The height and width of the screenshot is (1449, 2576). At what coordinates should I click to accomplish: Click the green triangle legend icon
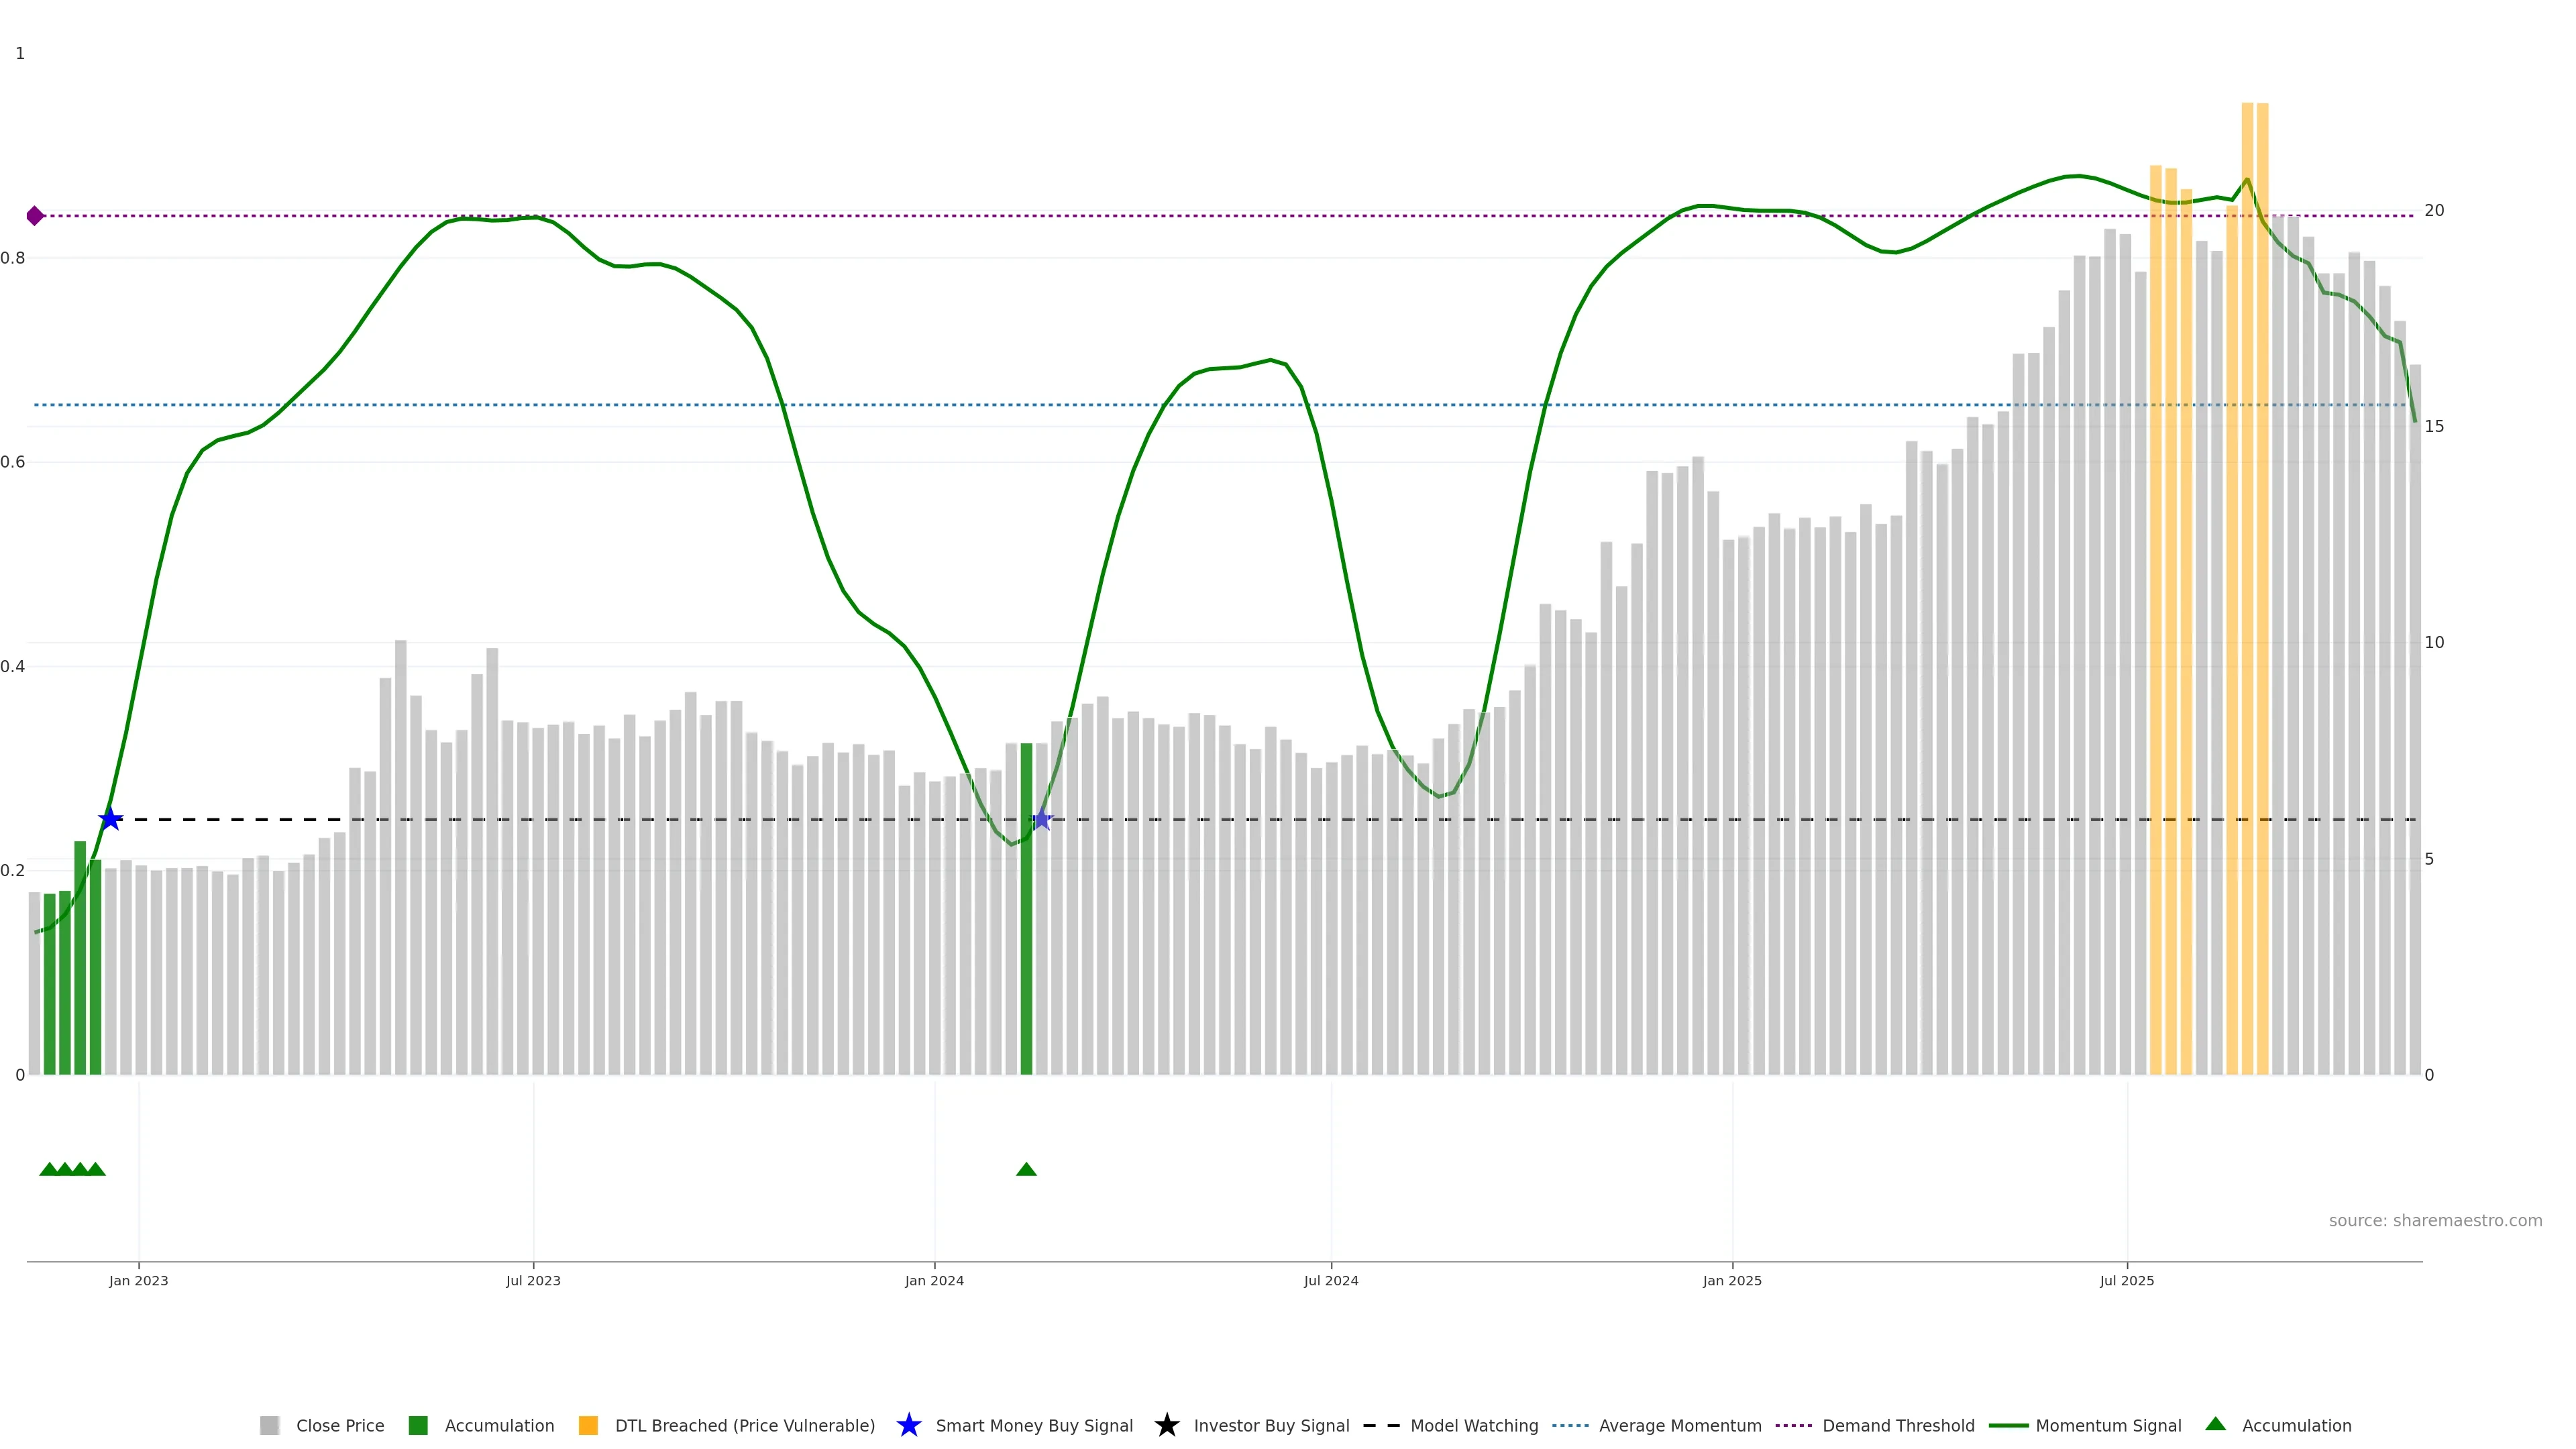click(x=2215, y=1424)
